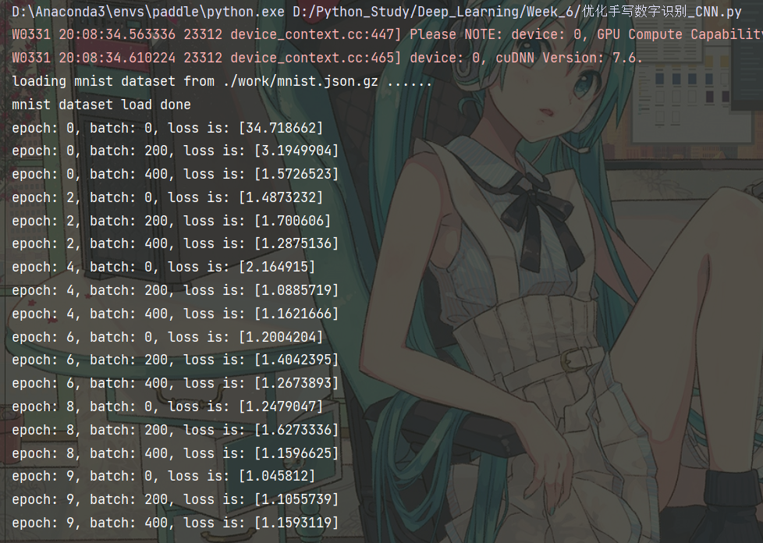Click the loss value 1.4042395 line

tap(176, 360)
